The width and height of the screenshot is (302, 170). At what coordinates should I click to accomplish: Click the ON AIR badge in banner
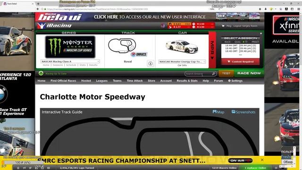click(240, 161)
